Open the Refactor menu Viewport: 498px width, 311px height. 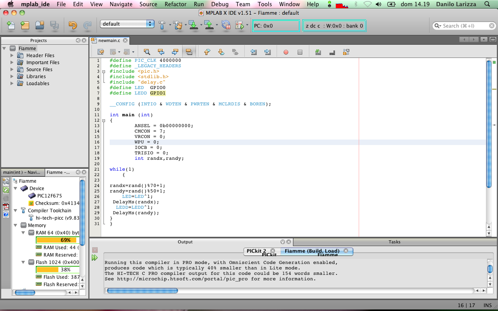point(175,4)
